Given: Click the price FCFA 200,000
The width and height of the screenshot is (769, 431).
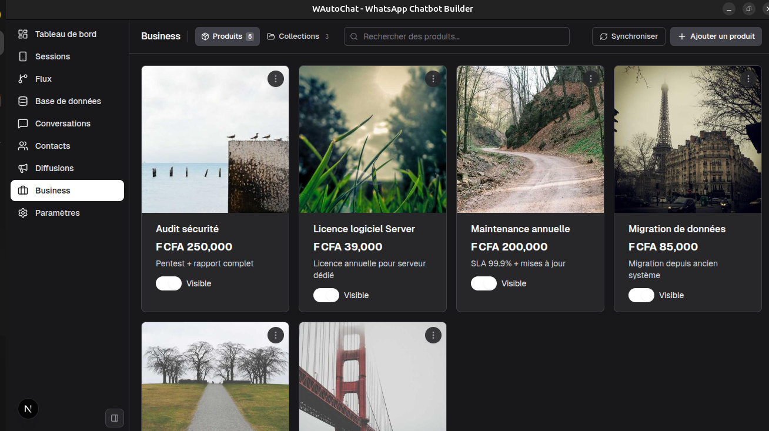Looking at the screenshot, I should pyautogui.click(x=509, y=247).
